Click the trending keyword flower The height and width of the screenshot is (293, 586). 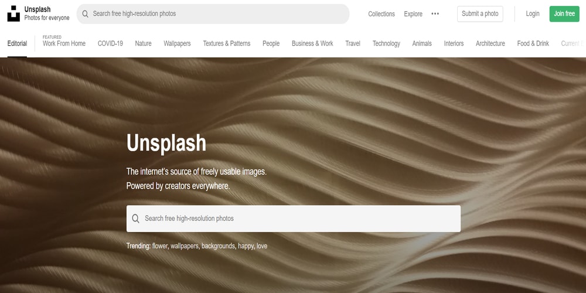tap(161, 246)
